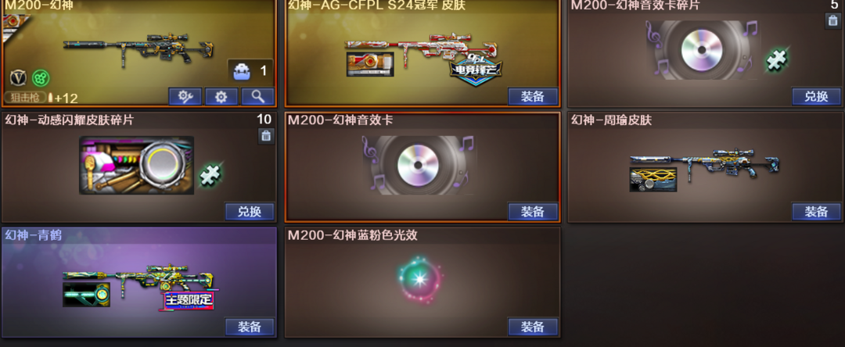This screenshot has height=347, width=845.
Task: Click 装备 on M200-幻神音效卡
Action: click(x=533, y=212)
